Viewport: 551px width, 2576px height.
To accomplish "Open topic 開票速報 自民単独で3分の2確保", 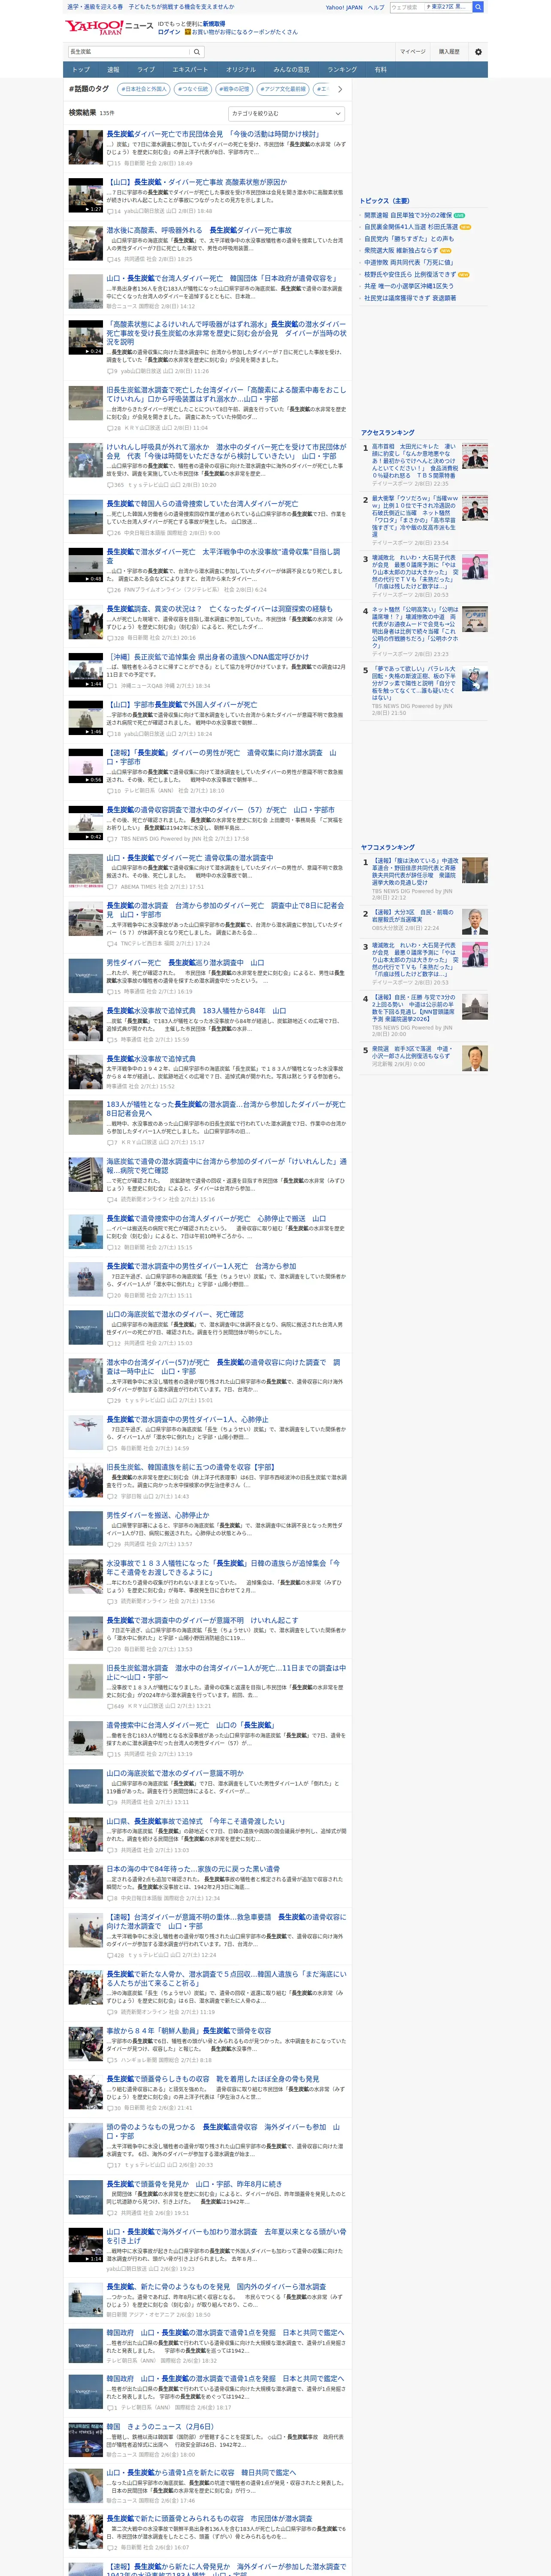I will click(x=408, y=215).
